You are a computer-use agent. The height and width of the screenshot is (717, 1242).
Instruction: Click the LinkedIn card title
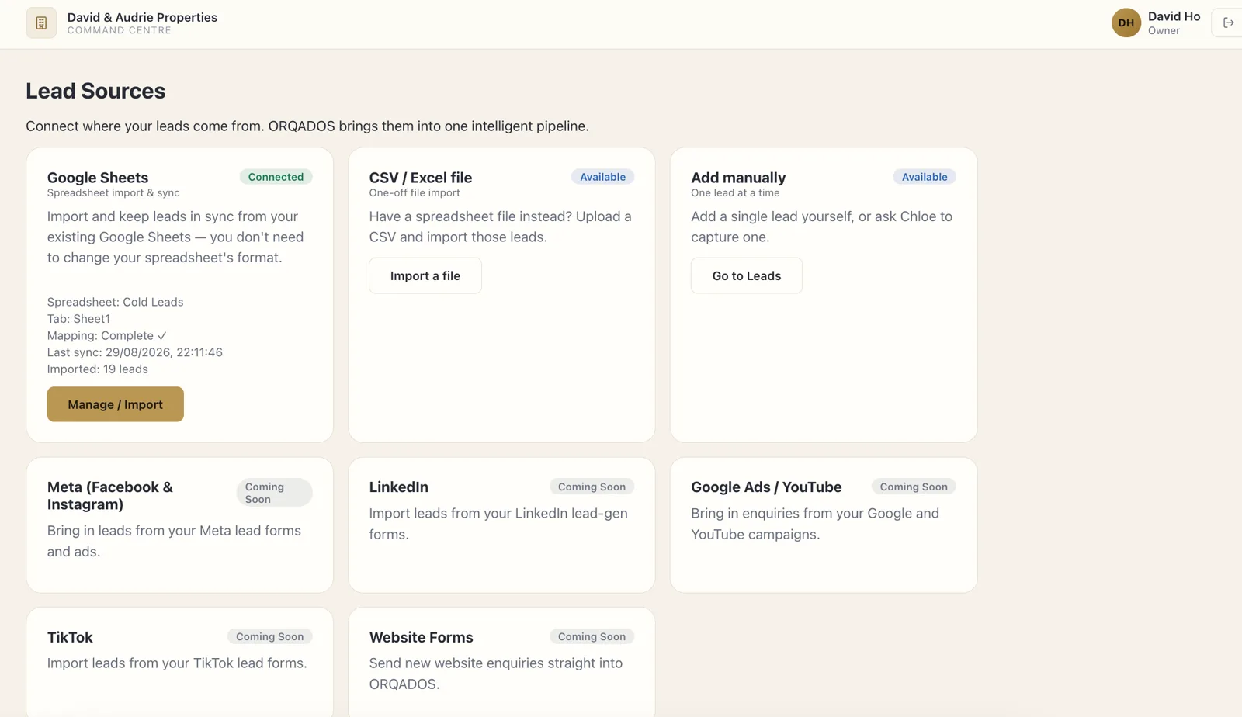399,487
